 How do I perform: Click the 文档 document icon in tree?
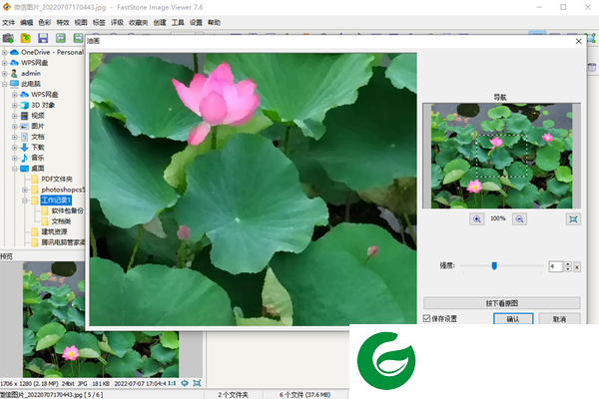tap(24, 137)
